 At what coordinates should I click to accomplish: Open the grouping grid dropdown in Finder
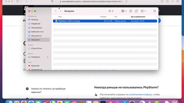124,11
